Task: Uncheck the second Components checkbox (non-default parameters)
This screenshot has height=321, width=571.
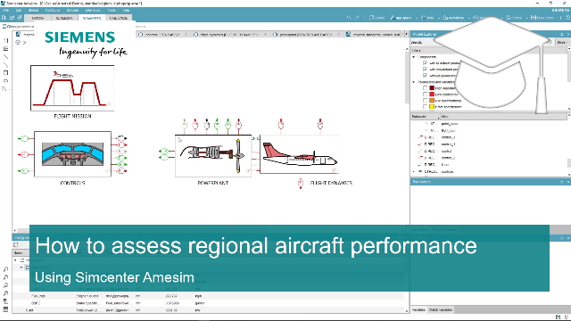Action: point(425,70)
